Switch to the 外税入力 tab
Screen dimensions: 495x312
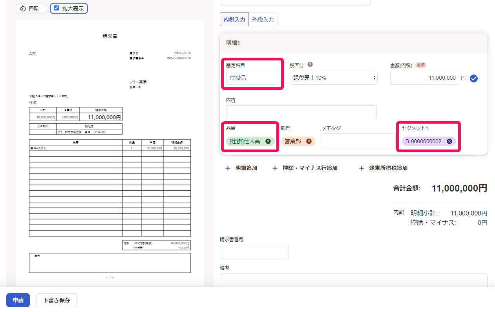pos(263,19)
